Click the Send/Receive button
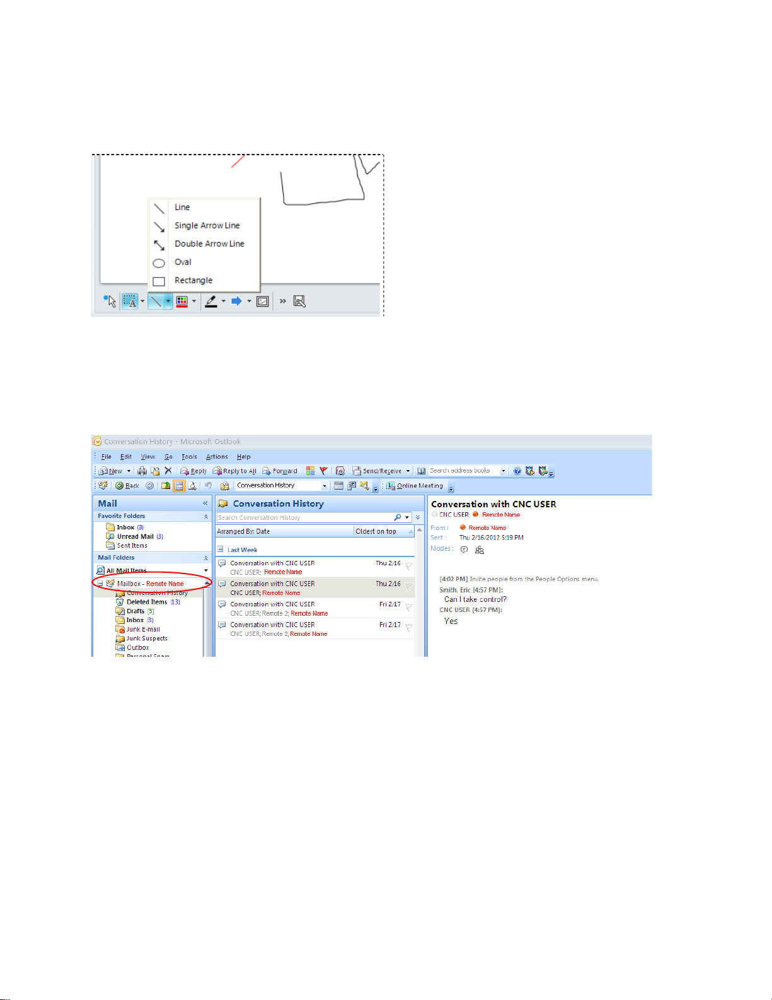The width and height of the screenshot is (772, 1000). coord(377,471)
